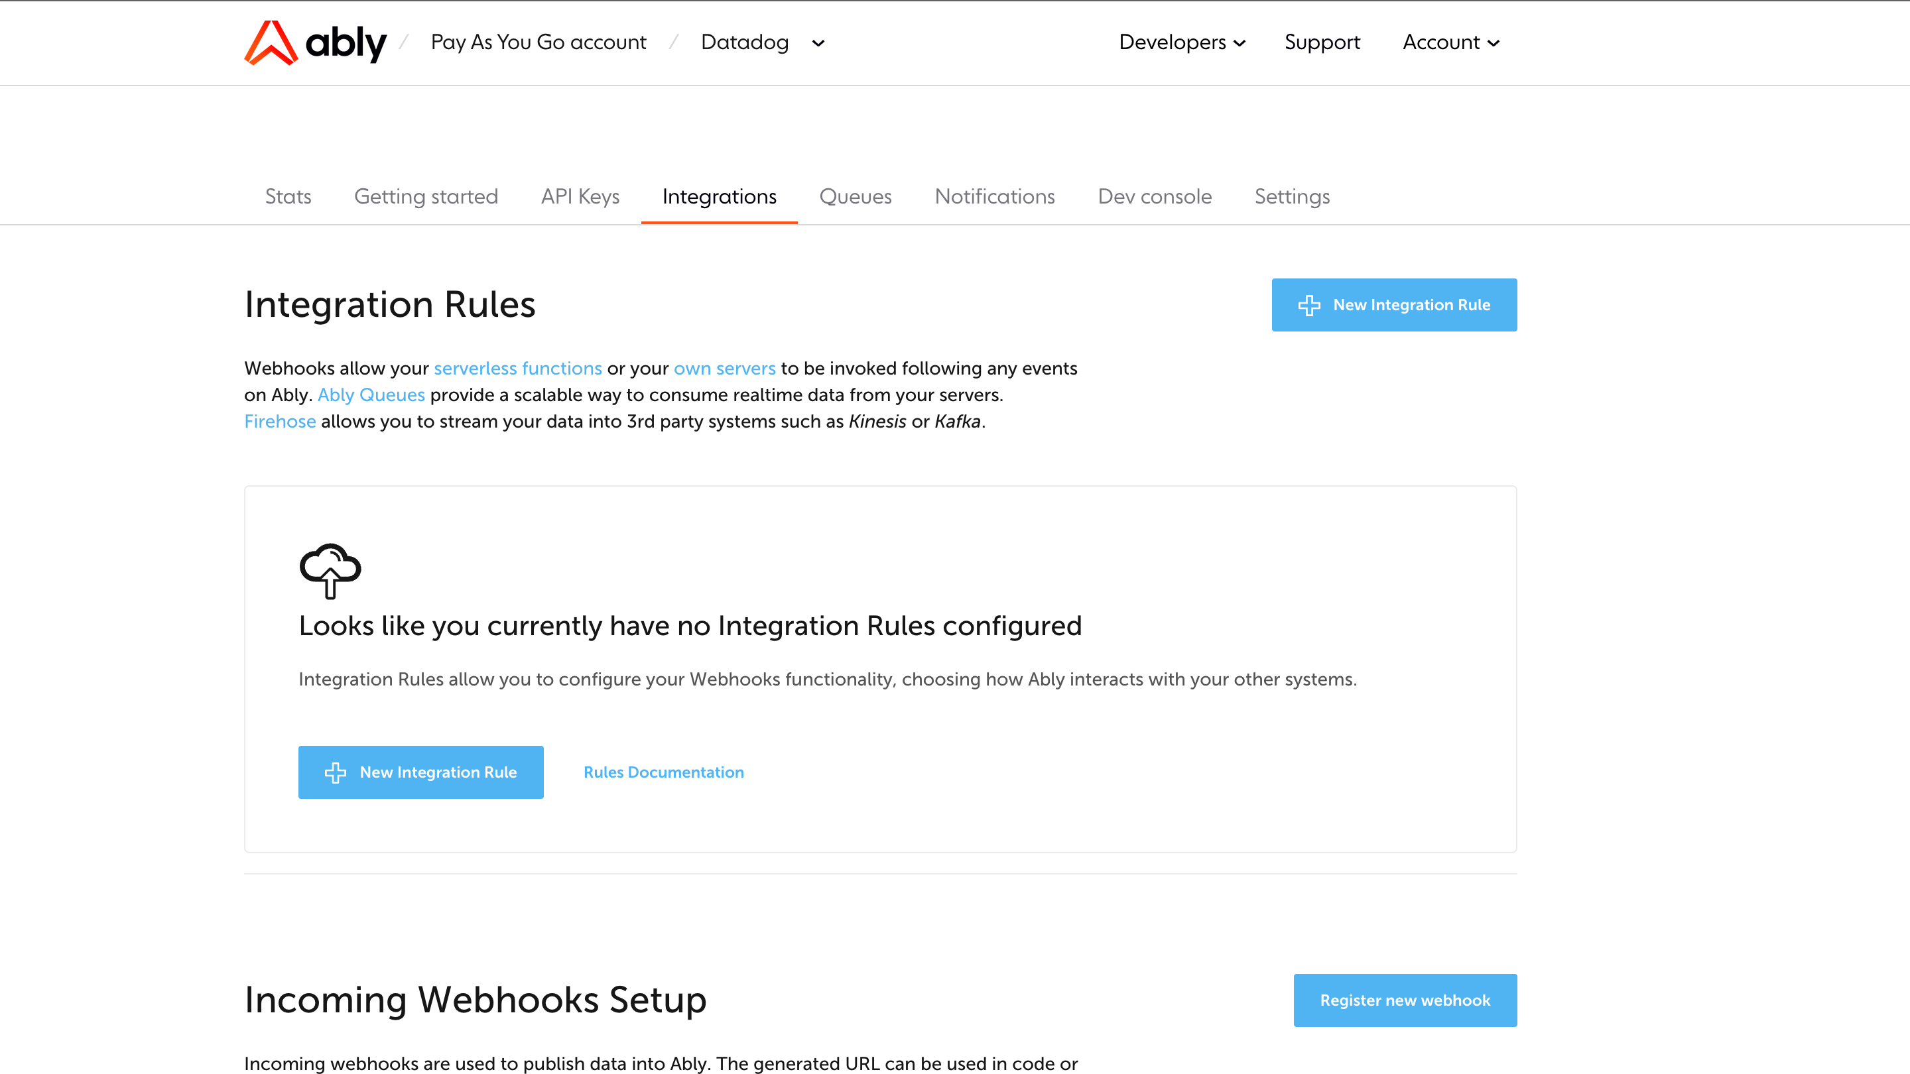Viewport: 1910px width, 1074px height.
Task: Click the Ably logo icon
Action: [x=264, y=42]
